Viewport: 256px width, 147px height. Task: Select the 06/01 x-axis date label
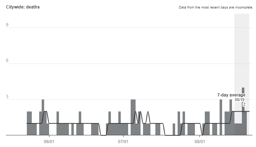point(49,141)
